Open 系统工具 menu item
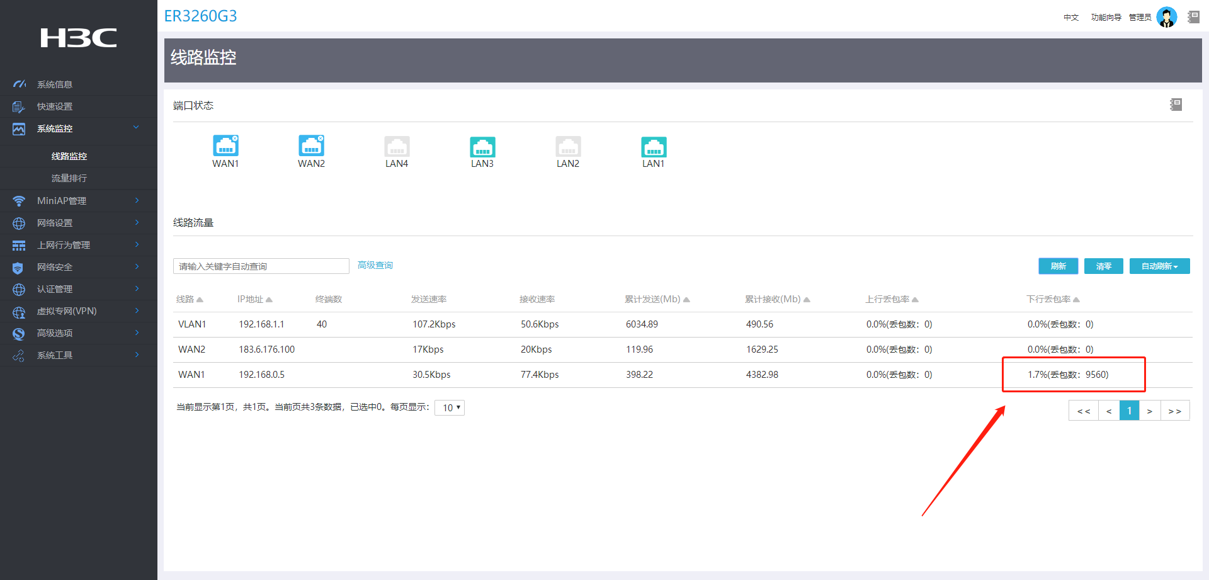This screenshot has width=1209, height=580. pos(55,355)
